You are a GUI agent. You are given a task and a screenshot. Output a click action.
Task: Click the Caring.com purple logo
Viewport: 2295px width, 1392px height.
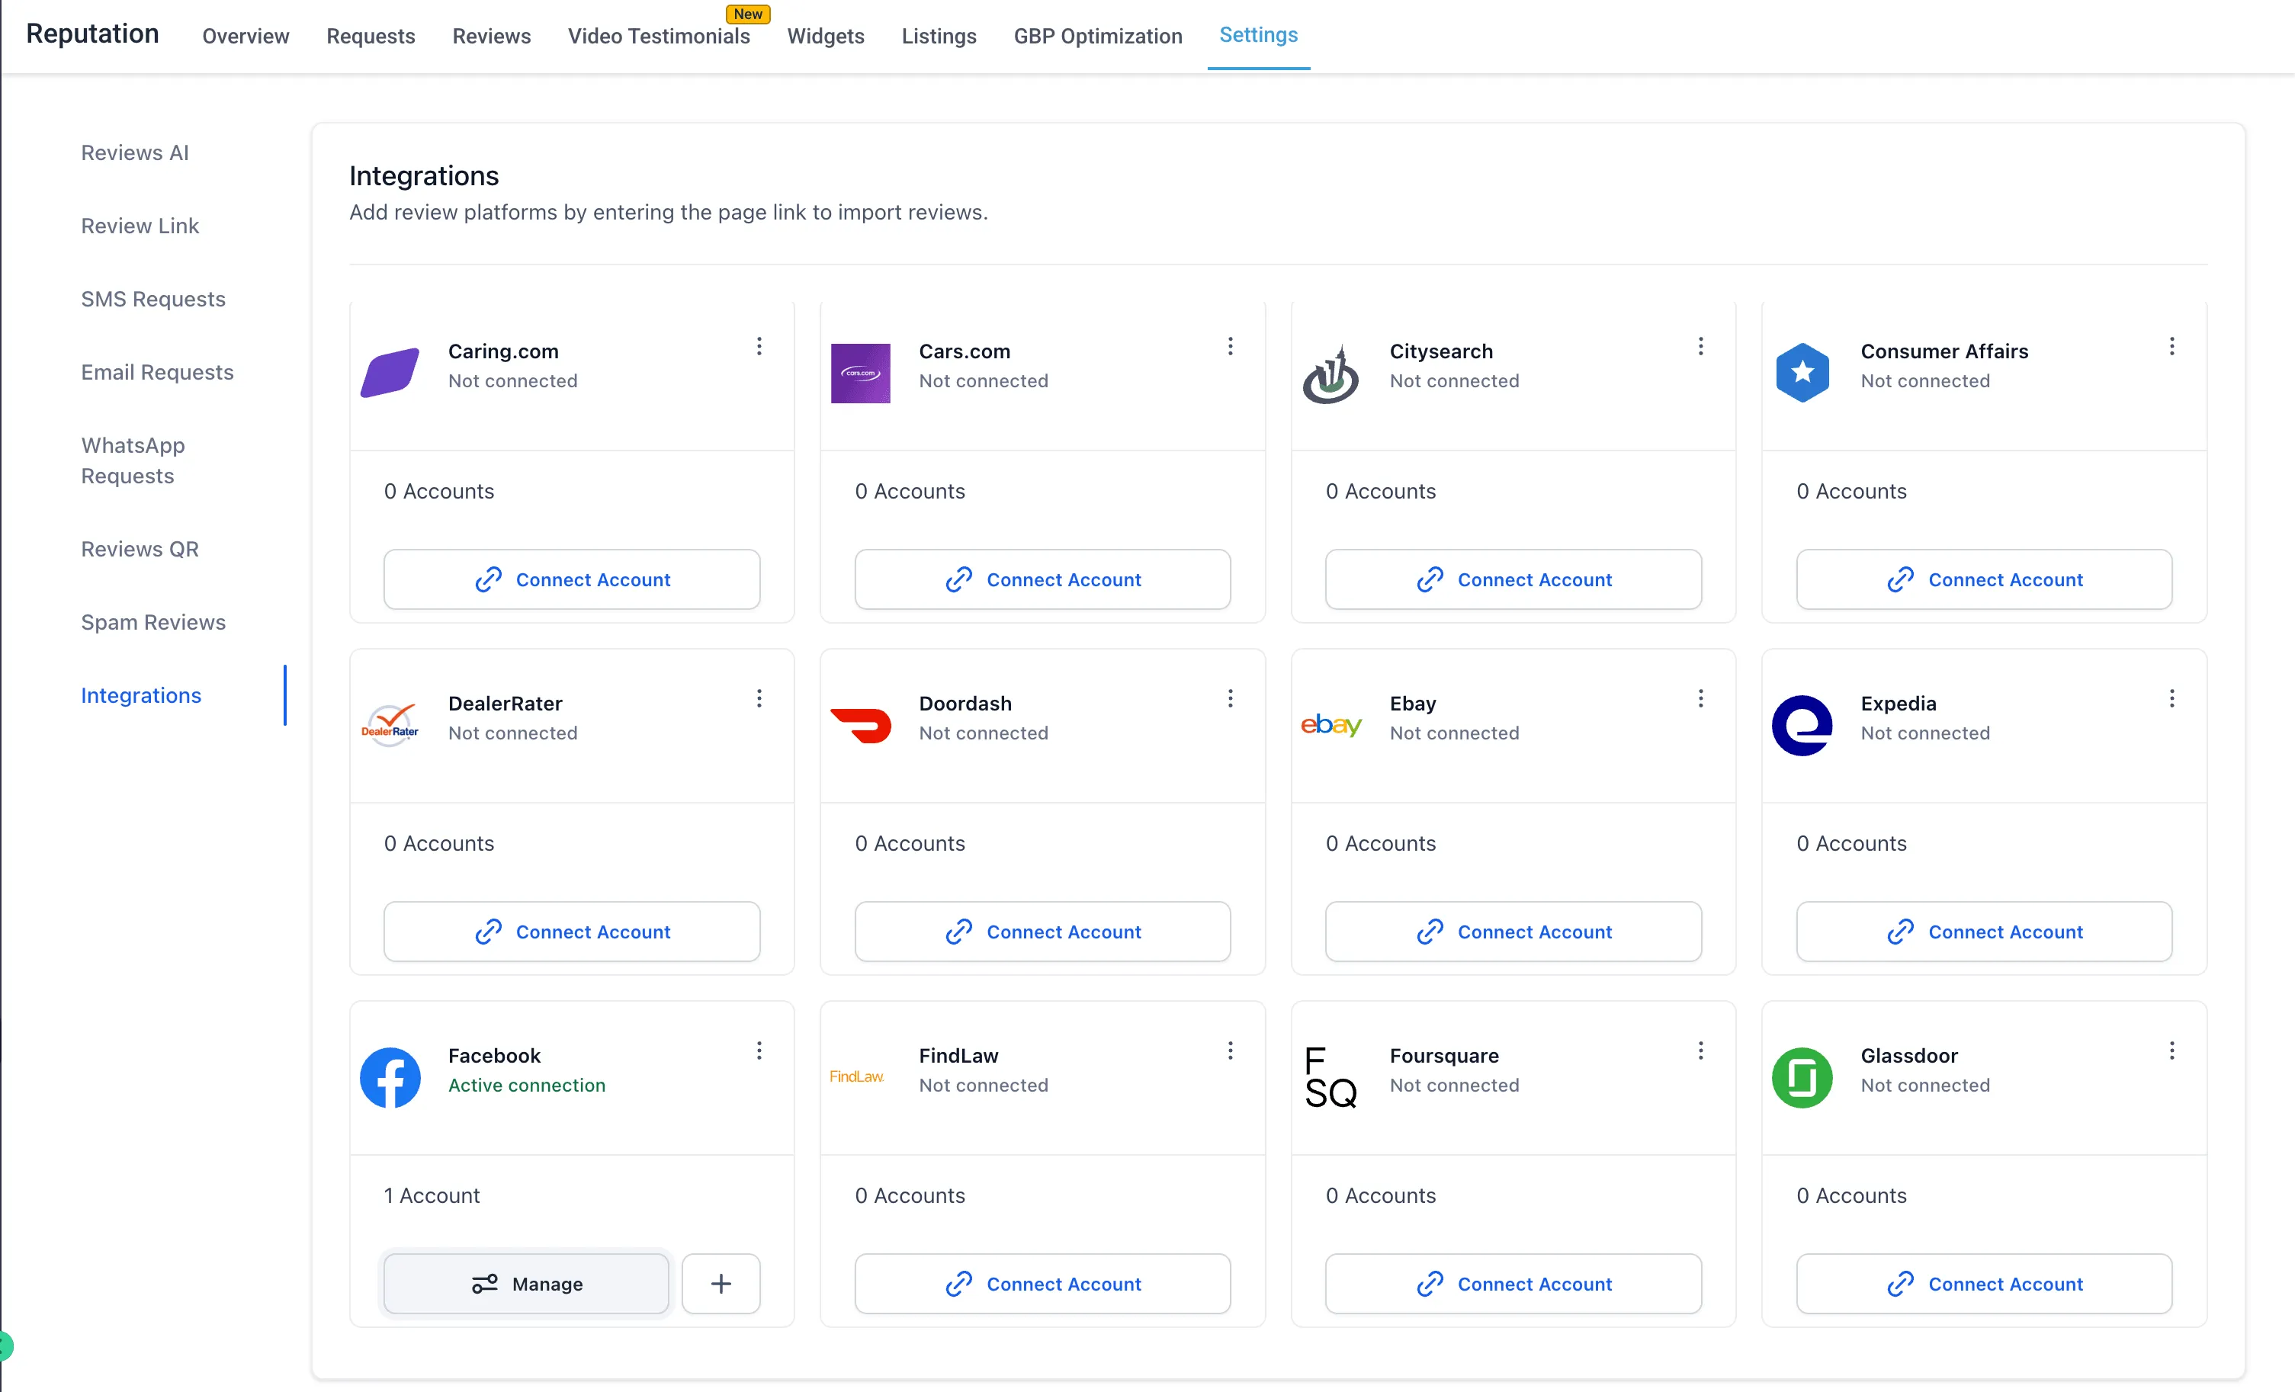pos(390,373)
